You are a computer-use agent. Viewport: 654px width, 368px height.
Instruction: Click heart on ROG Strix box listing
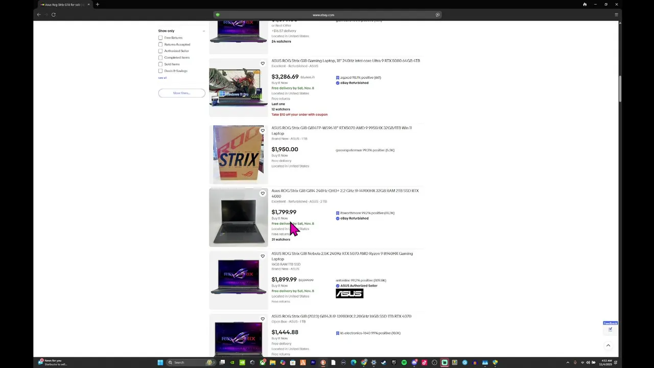pos(263,130)
